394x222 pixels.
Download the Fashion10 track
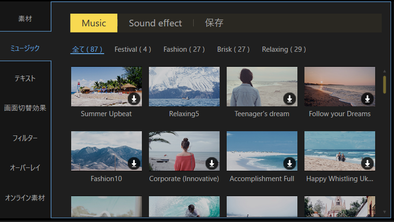pyautogui.click(x=134, y=164)
